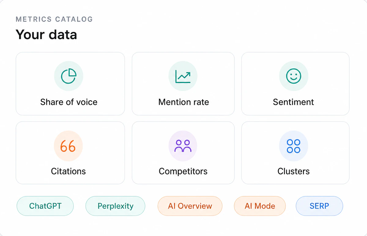
Task: Open the Citations quotation mark icon
Action: (x=68, y=146)
